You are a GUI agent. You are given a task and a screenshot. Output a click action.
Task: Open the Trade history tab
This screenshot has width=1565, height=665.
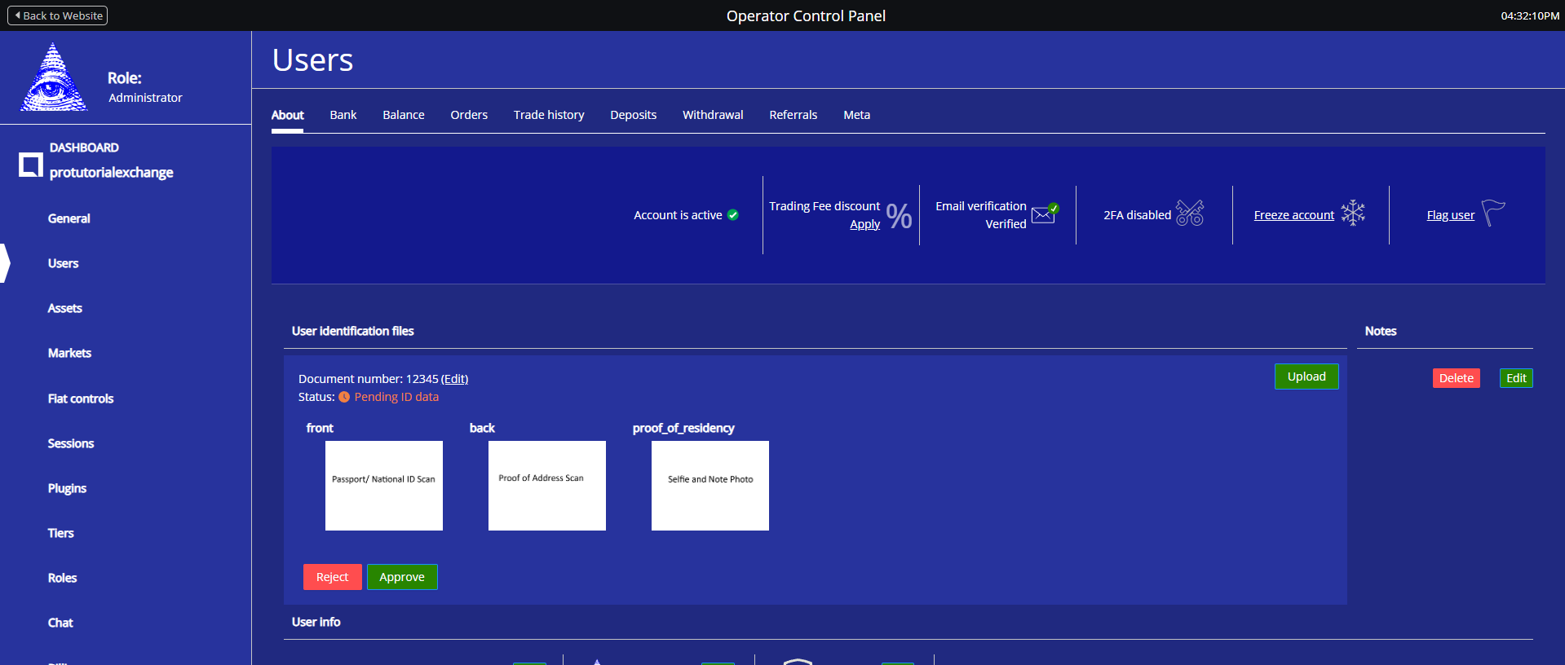tap(549, 115)
